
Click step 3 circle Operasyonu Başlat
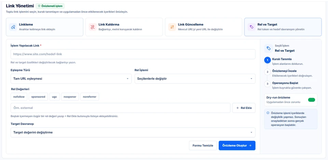coord(267,84)
